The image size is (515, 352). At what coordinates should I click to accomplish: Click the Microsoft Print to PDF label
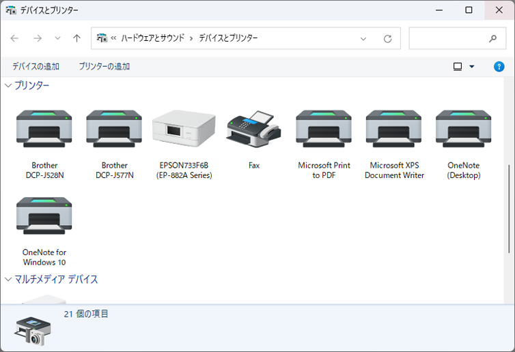[324, 171]
